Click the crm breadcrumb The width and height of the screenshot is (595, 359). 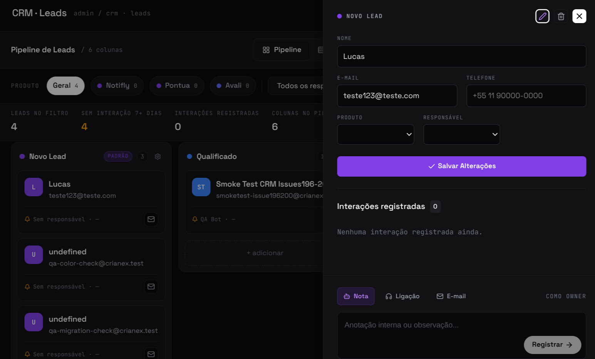(x=112, y=13)
